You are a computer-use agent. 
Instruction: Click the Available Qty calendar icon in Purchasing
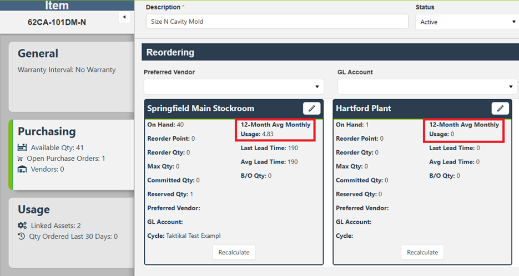[x=22, y=147]
